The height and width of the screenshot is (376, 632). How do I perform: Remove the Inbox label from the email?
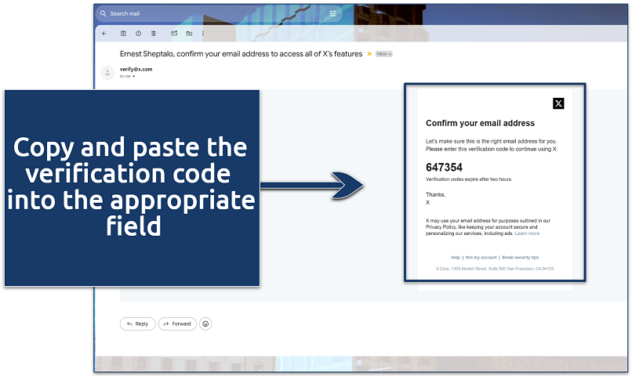click(390, 54)
